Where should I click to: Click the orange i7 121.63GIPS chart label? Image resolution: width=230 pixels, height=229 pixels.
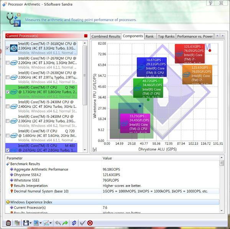point(197,75)
